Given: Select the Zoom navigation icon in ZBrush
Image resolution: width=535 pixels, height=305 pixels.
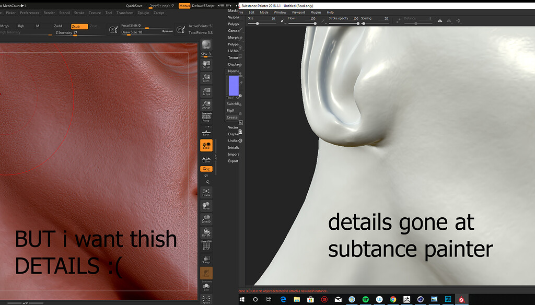Looking at the screenshot, I should tap(206, 78).
